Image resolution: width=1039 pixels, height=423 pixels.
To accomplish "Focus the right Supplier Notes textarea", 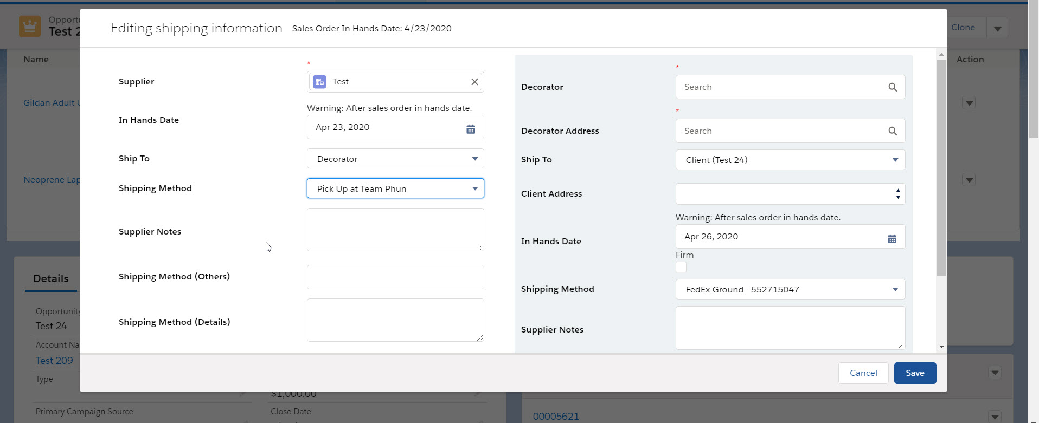I will pos(790,328).
